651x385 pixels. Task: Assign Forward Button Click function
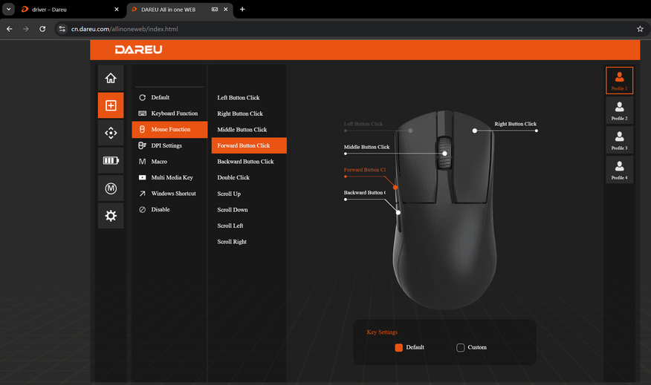pos(249,145)
